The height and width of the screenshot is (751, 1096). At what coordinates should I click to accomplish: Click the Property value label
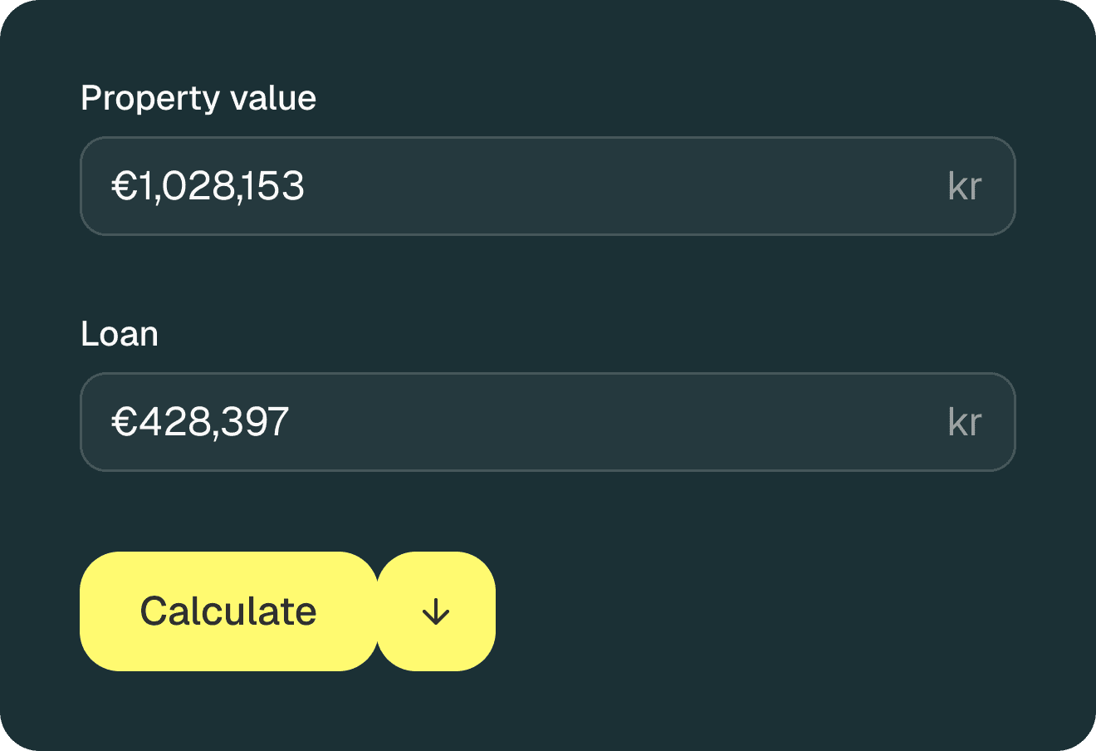pyautogui.click(x=198, y=97)
